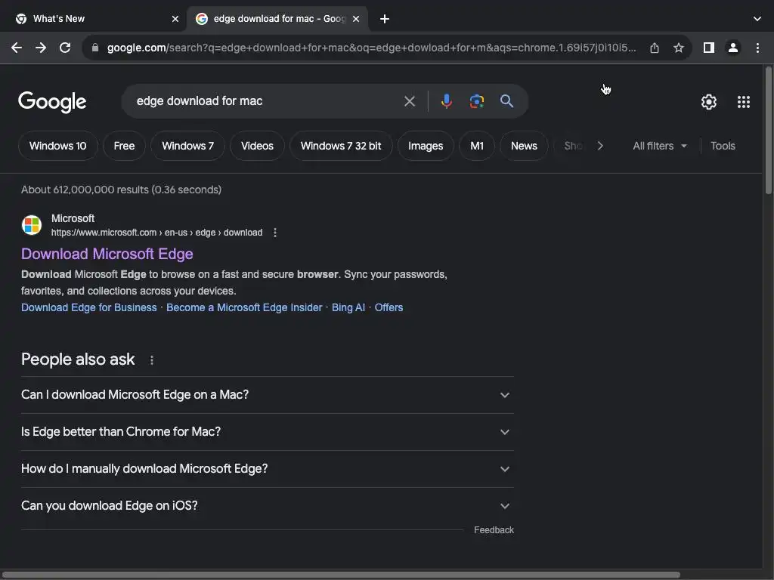Viewport: 774px width, 580px height.
Task: Switch to Images results
Action: [x=426, y=146]
